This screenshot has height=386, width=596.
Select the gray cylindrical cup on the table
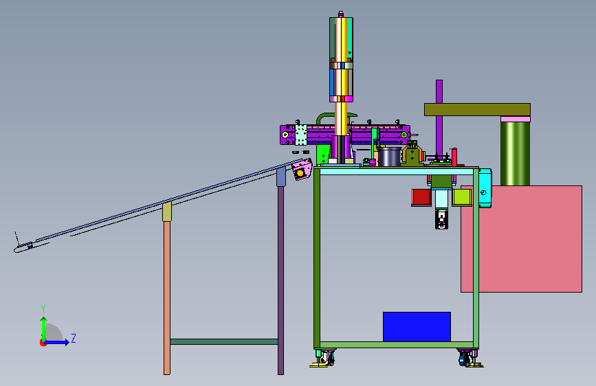click(x=390, y=157)
